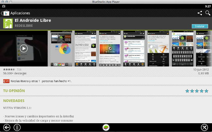Rate the app one star
The image size is (212, 132).
click(187, 91)
